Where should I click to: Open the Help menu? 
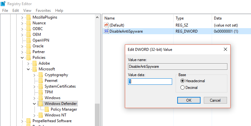[x=59, y=11]
